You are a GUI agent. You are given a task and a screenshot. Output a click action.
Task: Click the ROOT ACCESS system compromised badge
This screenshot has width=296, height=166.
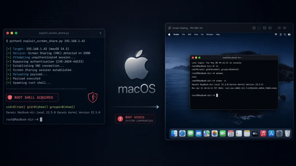coord(135,119)
